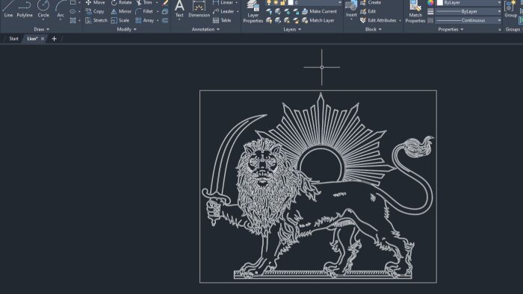Activate the Rotate command

pyautogui.click(x=121, y=3)
